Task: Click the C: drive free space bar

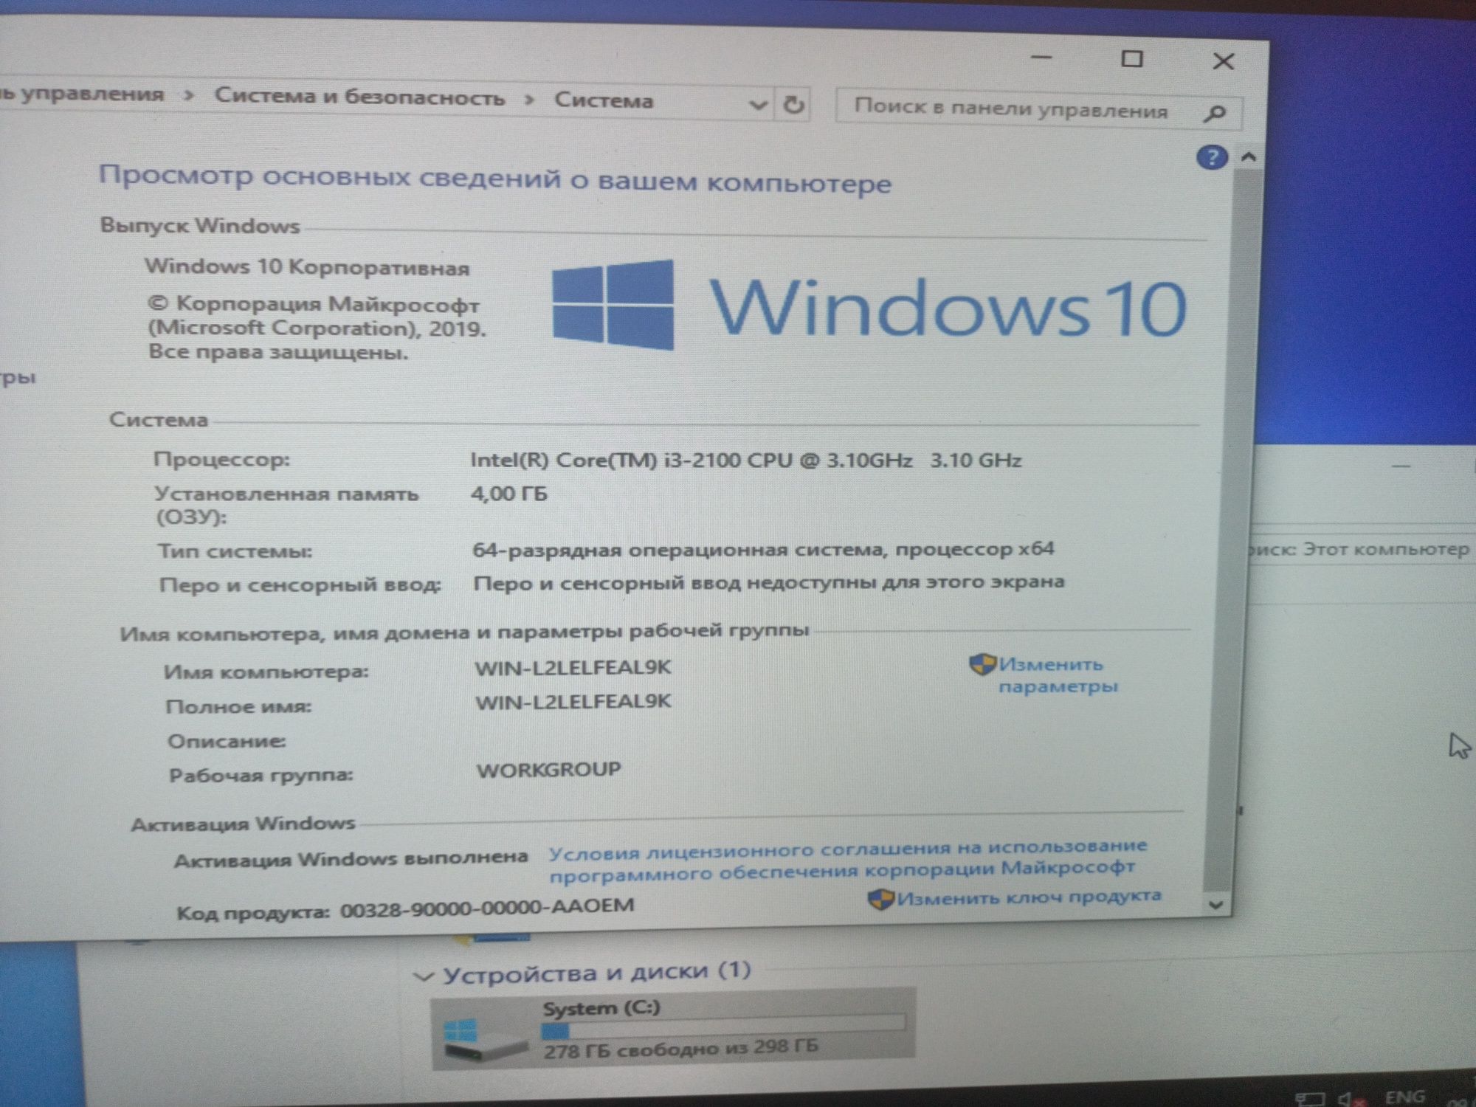Action: [x=723, y=1027]
